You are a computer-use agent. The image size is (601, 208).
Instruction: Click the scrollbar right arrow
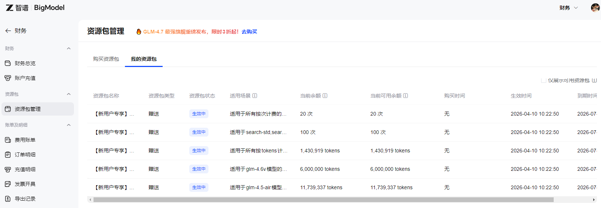[x=594, y=200]
